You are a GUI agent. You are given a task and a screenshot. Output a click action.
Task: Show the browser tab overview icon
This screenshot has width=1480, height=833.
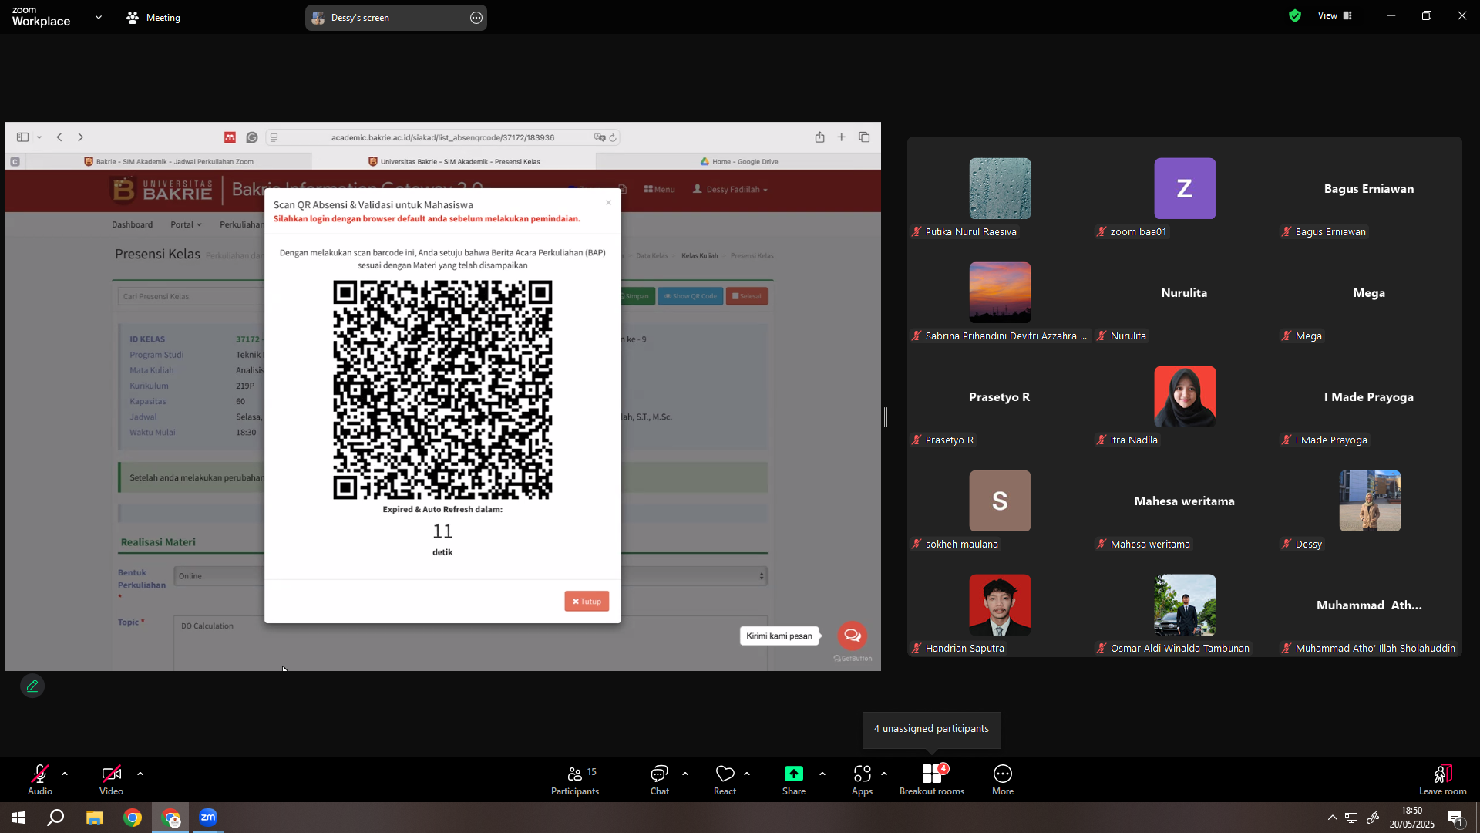point(864,137)
